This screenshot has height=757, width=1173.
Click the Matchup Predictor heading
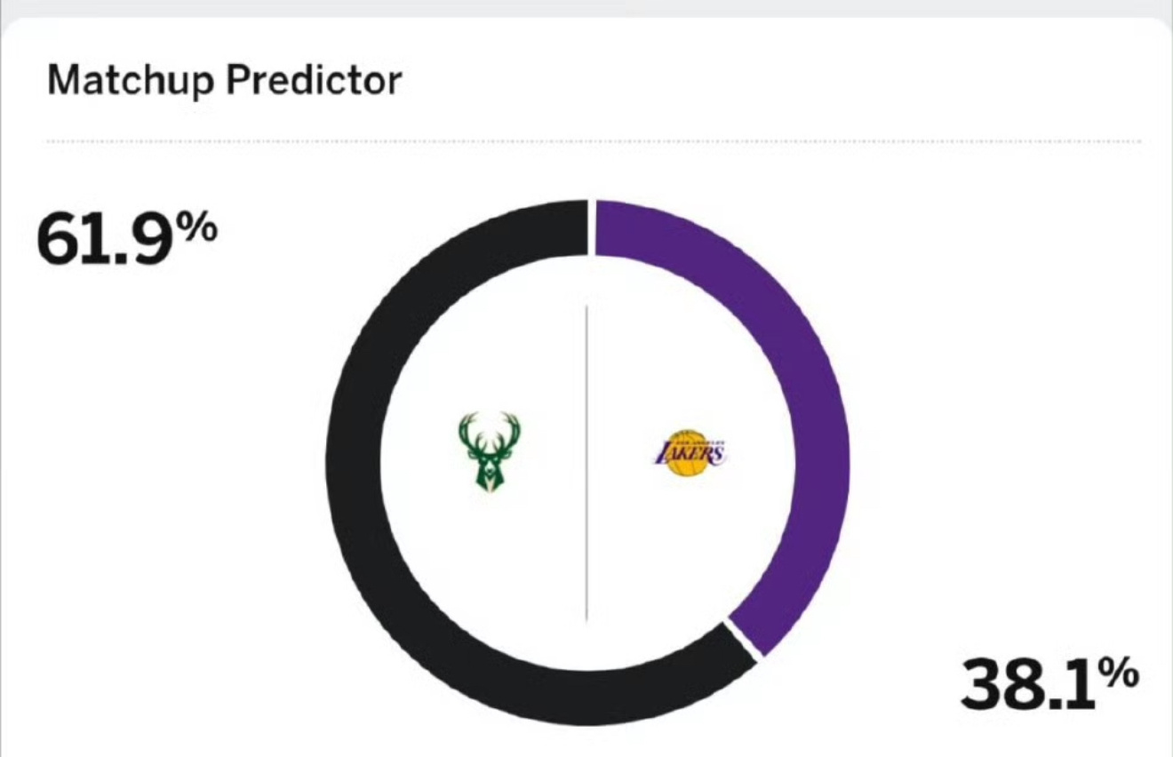point(224,82)
